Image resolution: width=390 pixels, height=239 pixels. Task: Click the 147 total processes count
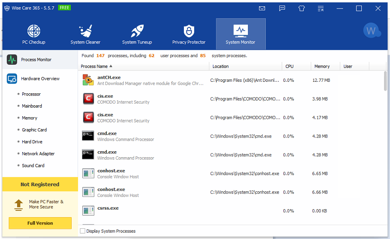(x=100, y=56)
